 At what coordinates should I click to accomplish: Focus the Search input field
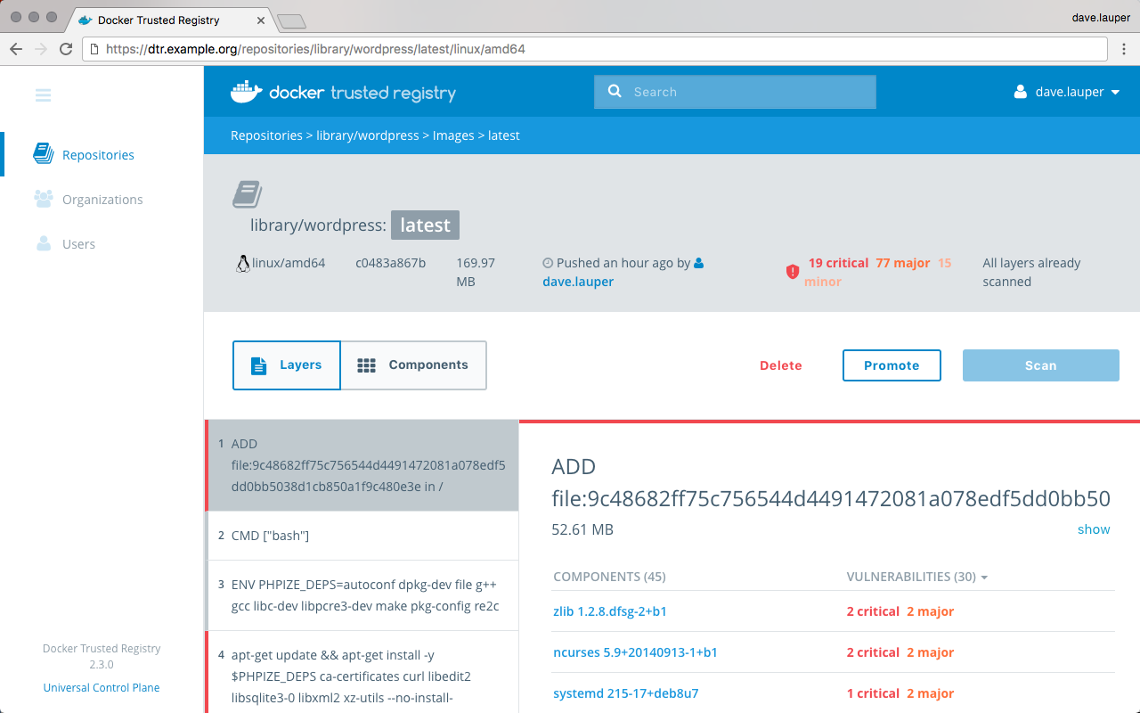pos(748,92)
